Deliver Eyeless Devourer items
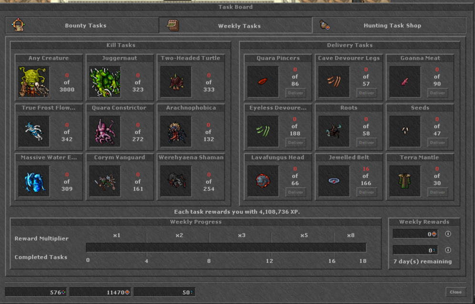Screen dimensions: 475x304 (296, 143)
